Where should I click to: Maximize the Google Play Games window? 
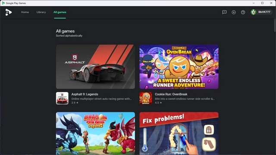(x=262, y=3)
